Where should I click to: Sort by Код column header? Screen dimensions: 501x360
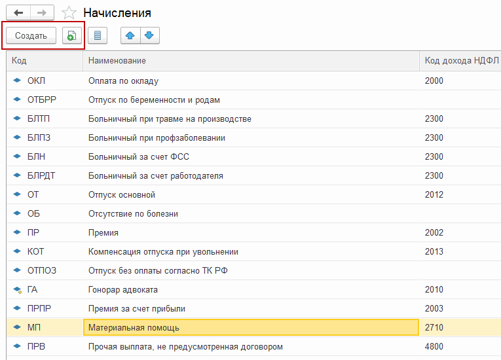(20, 61)
